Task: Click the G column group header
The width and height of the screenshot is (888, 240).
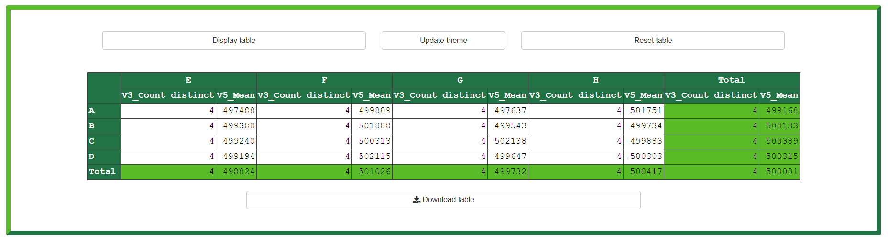Action: [460, 80]
